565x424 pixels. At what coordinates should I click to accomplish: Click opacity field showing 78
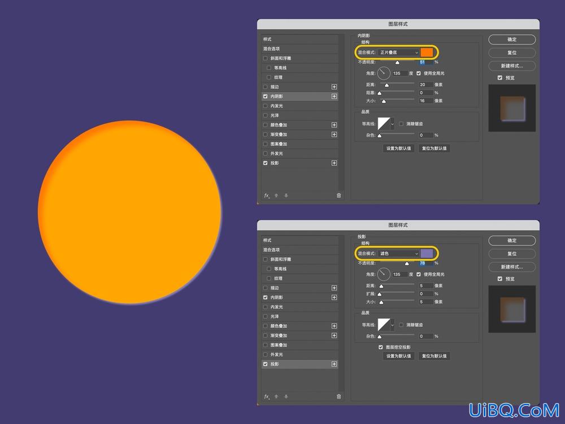pos(425,263)
